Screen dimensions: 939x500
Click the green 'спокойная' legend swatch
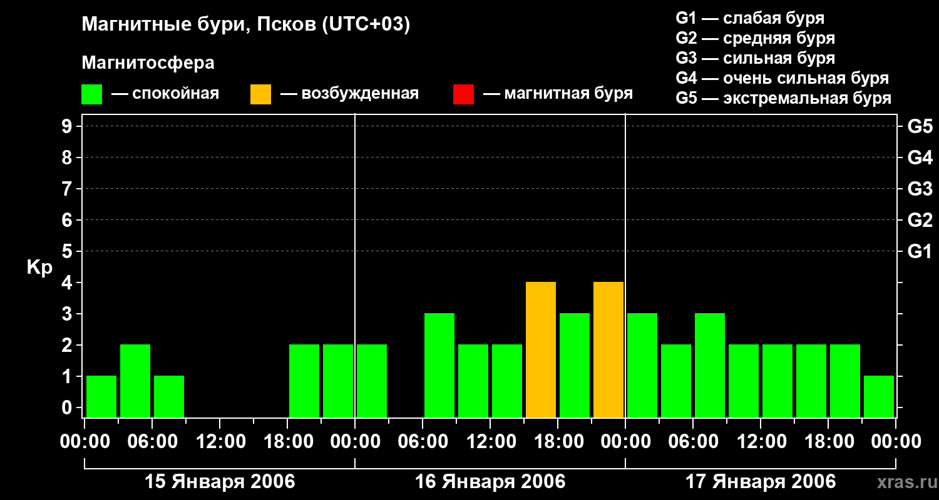click(91, 94)
